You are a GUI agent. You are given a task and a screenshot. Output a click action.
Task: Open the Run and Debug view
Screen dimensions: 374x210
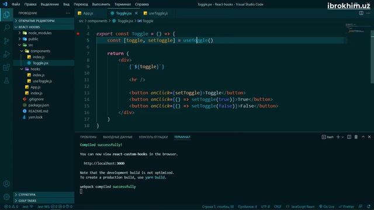click(6, 54)
